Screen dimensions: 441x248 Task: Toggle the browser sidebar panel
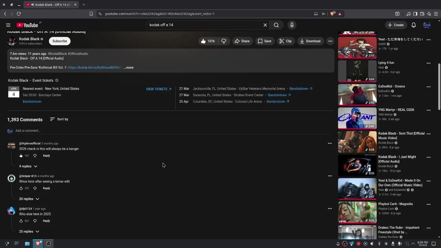[415, 14]
